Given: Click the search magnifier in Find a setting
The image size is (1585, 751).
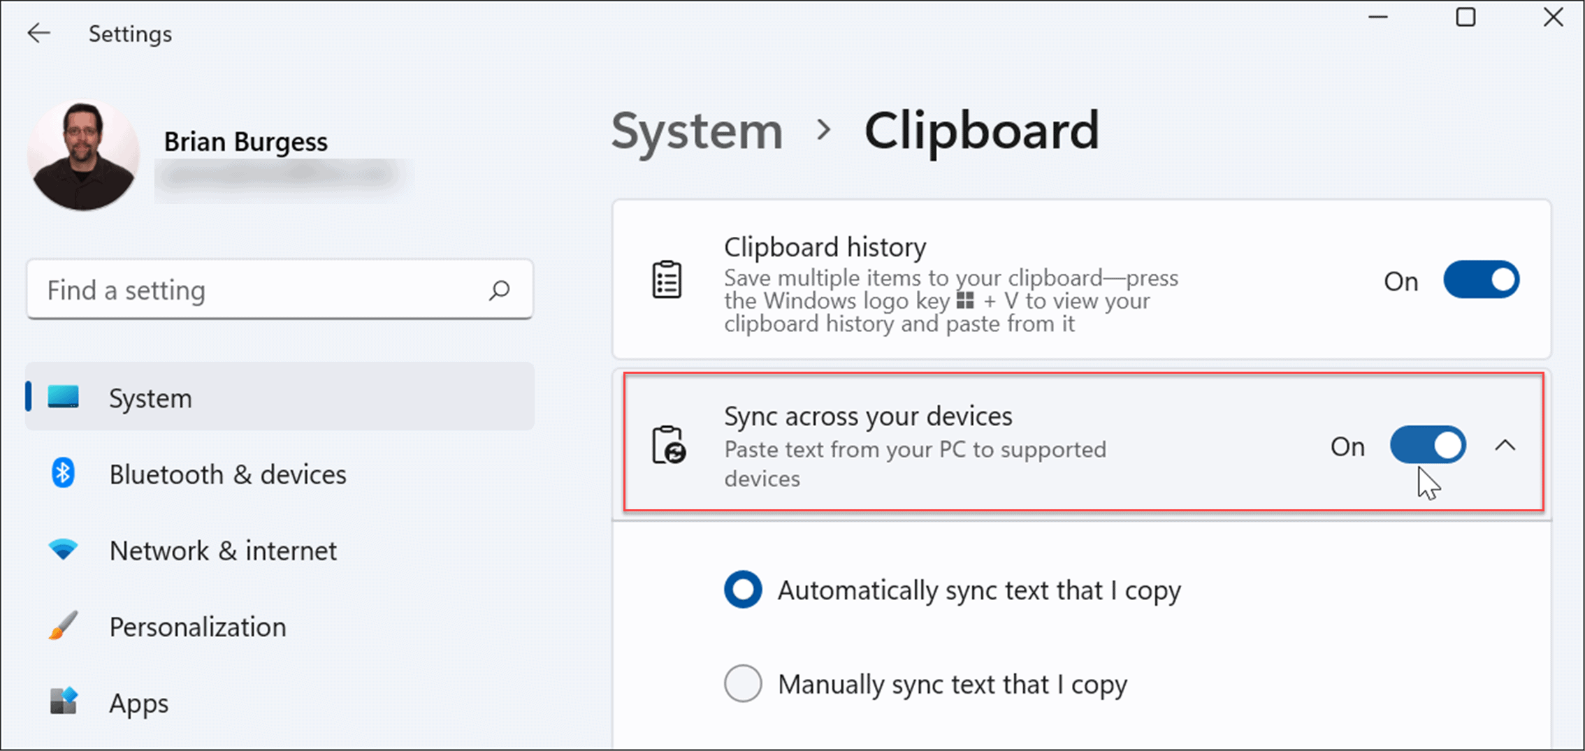Looking at the screenshot, I should [500, 289].
